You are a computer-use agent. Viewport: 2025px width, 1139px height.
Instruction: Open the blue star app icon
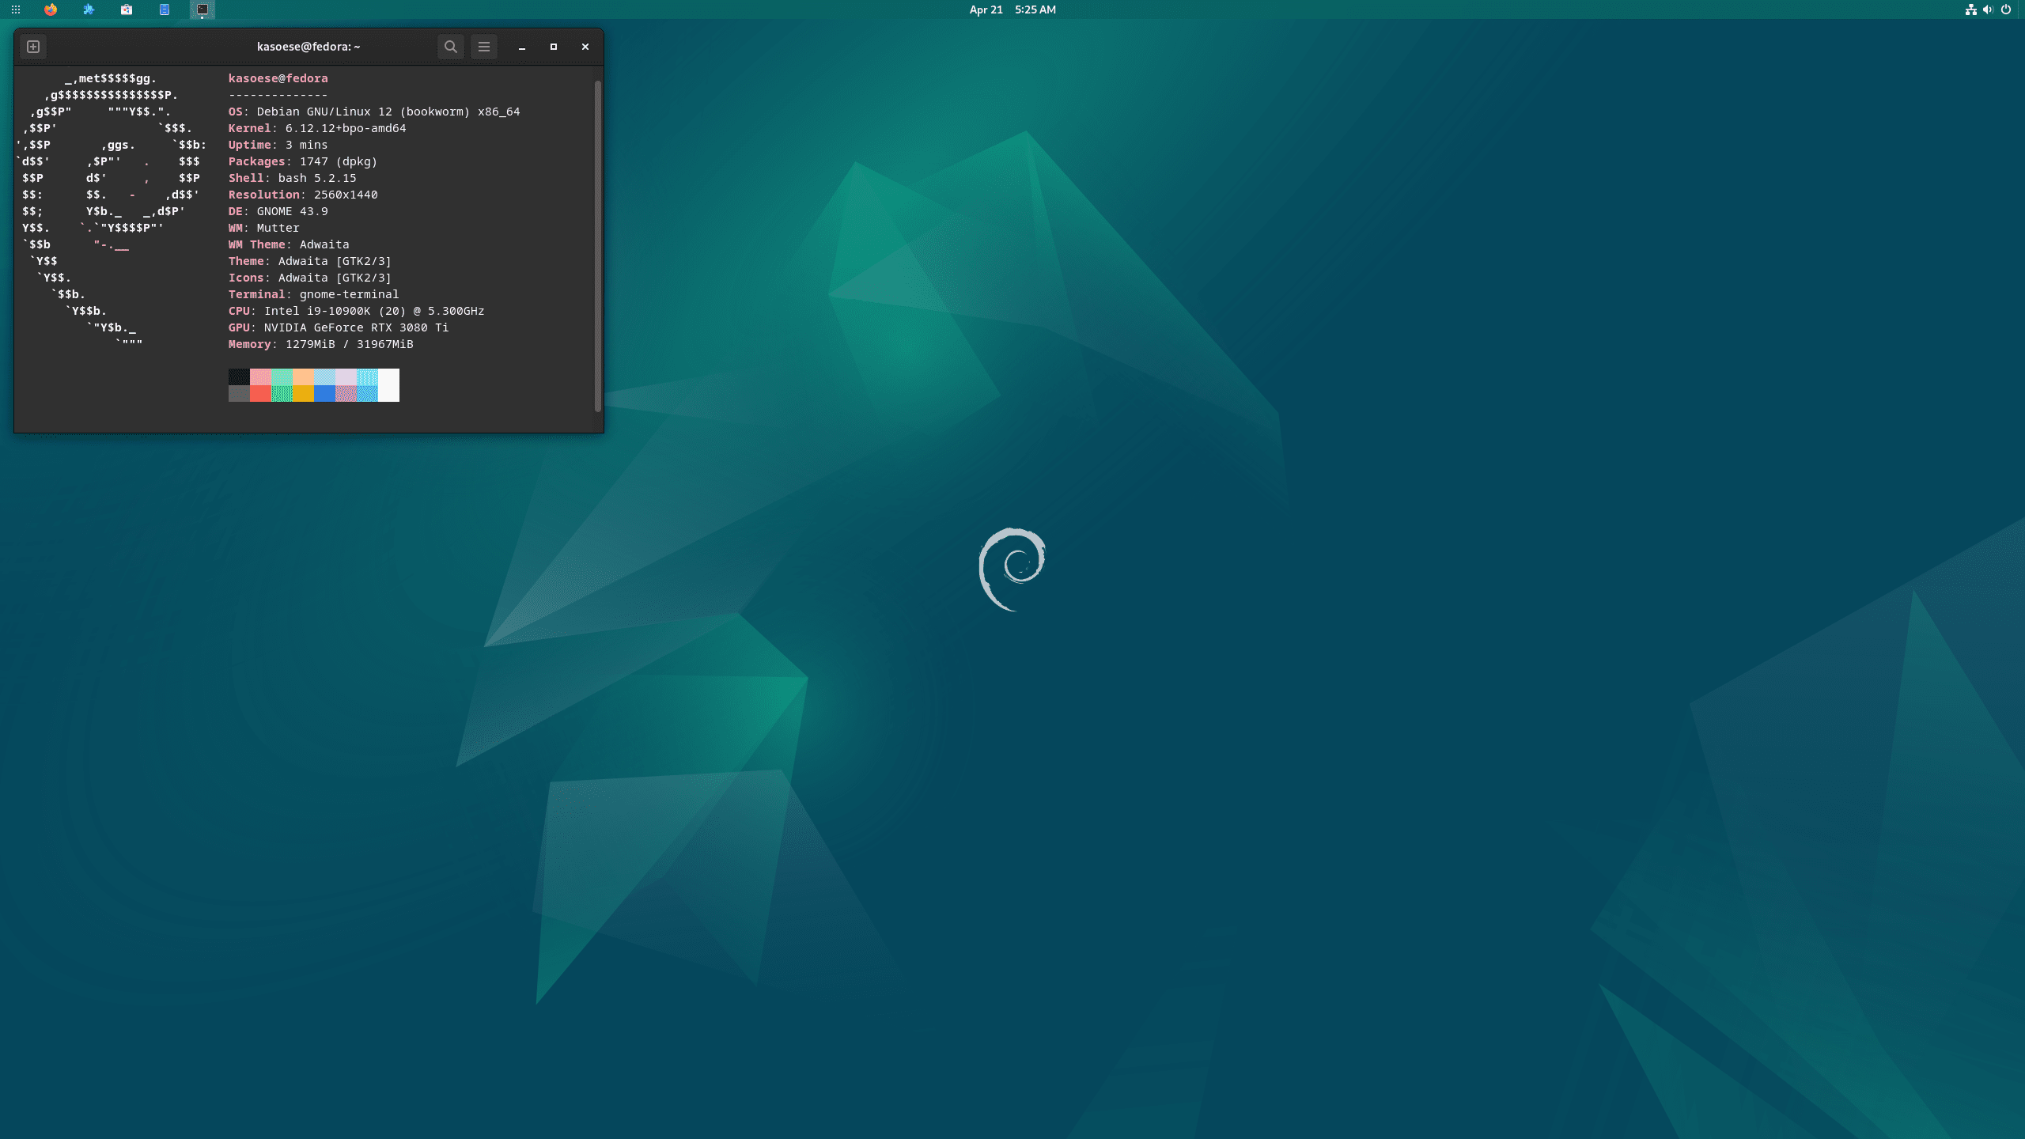89,9
